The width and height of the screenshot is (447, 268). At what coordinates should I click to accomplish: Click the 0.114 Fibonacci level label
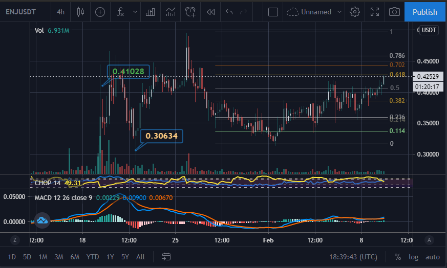coord(397,131)
